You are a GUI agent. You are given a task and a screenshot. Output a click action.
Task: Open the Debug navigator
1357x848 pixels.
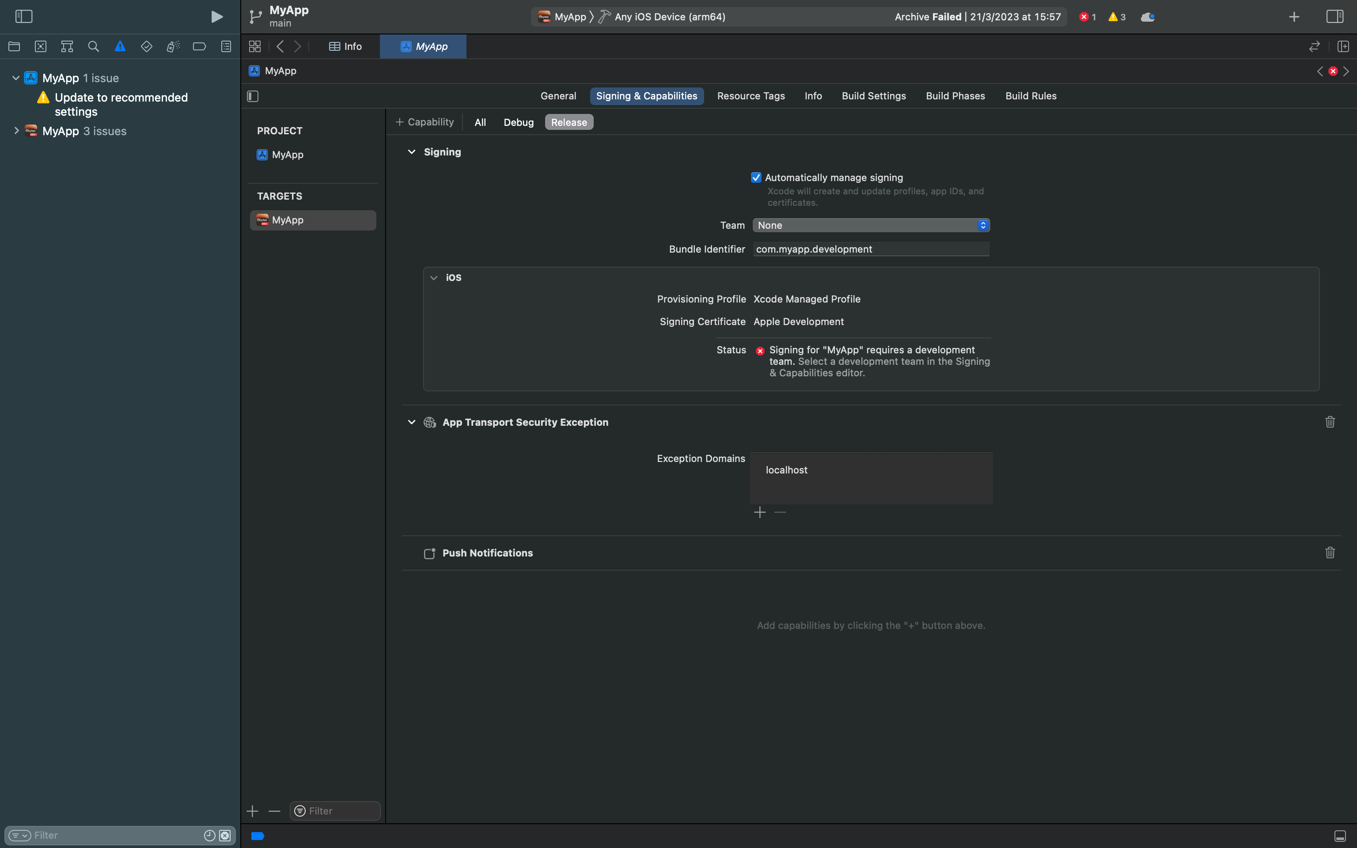pyautogui.click(x=173, y=46)
